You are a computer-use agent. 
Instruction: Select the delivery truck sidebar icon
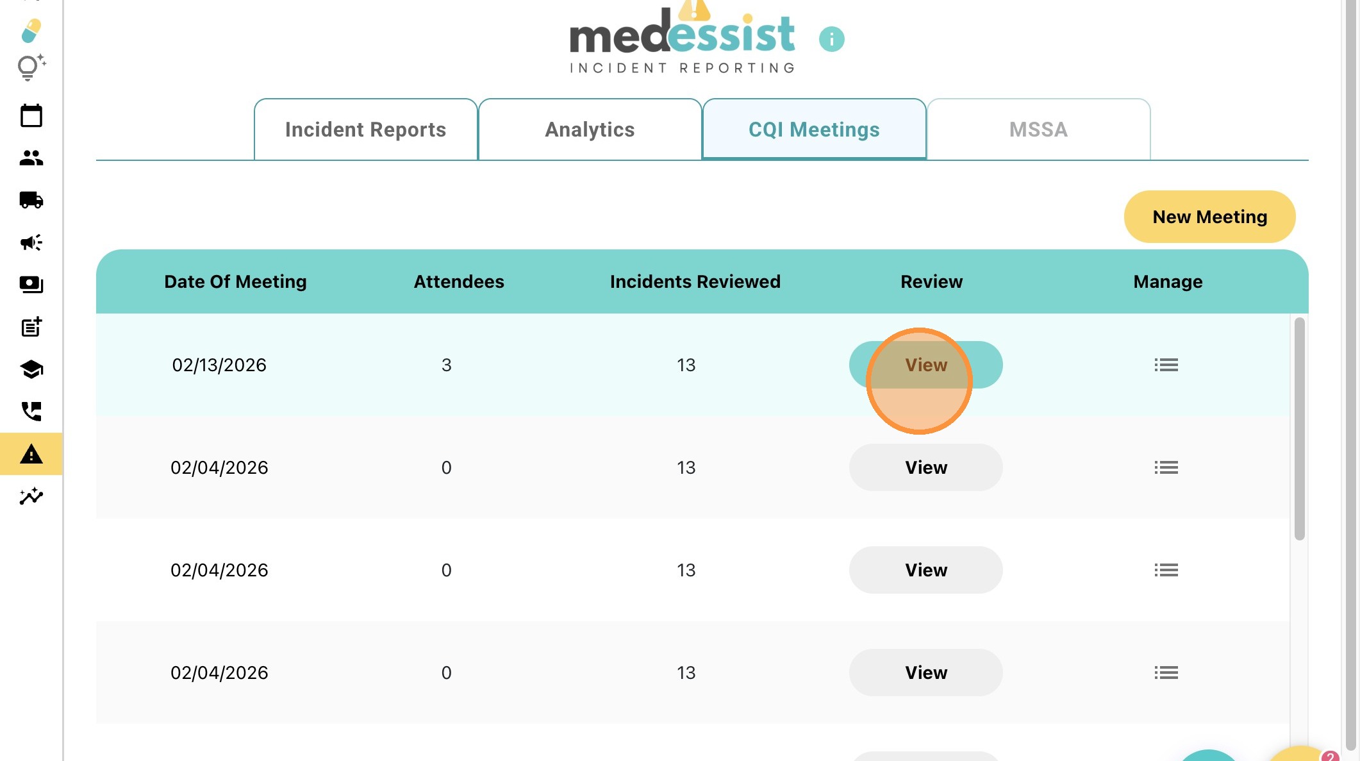click(31, 200)
